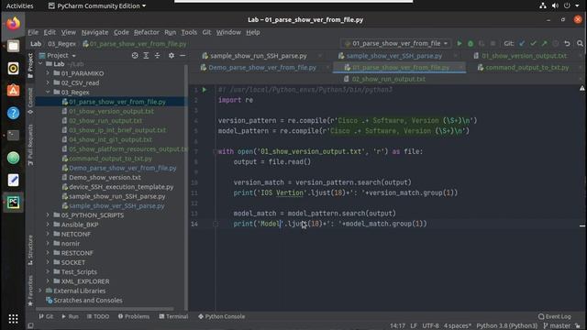The height and width of the screenshot is (330, 587).
Task: Select Scratches and Consoles node
Action: pos(88,300)
